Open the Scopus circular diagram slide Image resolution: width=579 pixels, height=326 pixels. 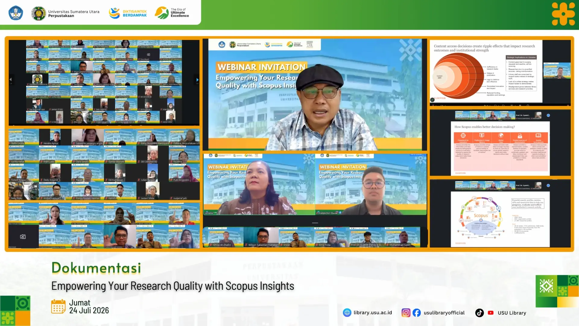pyautogui.click(x=500, y=219)
